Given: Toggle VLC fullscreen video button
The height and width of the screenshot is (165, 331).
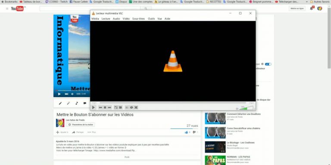Looking at the screenshot, I should (116, 107).
